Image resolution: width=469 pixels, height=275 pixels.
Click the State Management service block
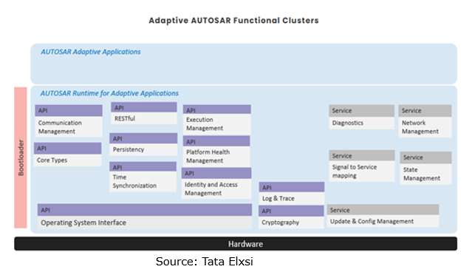pyautogui.click(x=425, y=168)
